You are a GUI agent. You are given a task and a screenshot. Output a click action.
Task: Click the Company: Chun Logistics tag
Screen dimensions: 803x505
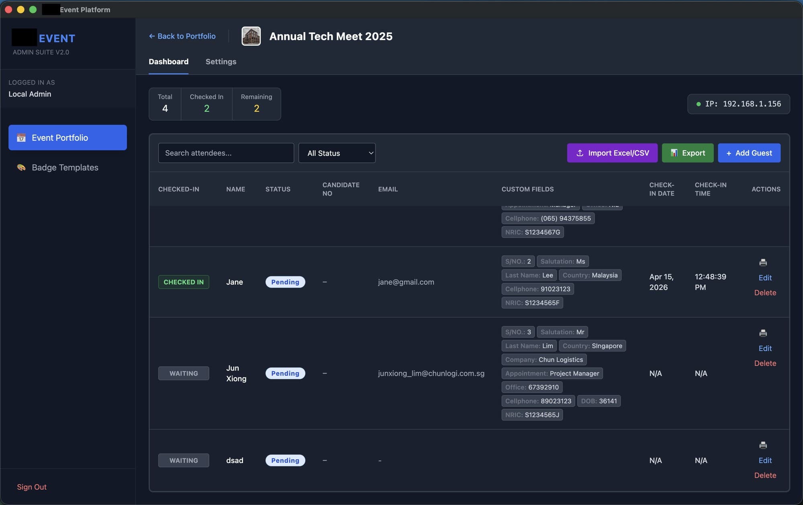(544, 360)
